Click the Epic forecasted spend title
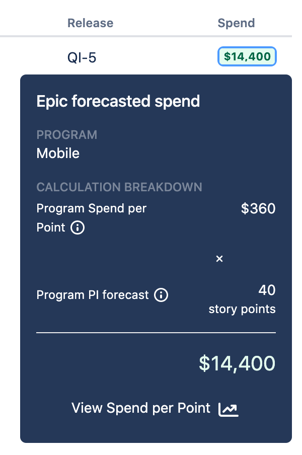 click(x=118, y=101)
